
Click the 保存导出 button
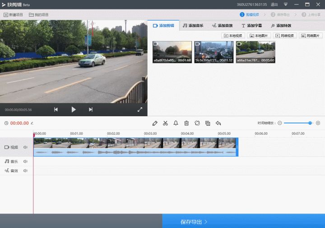pos(194,222)
